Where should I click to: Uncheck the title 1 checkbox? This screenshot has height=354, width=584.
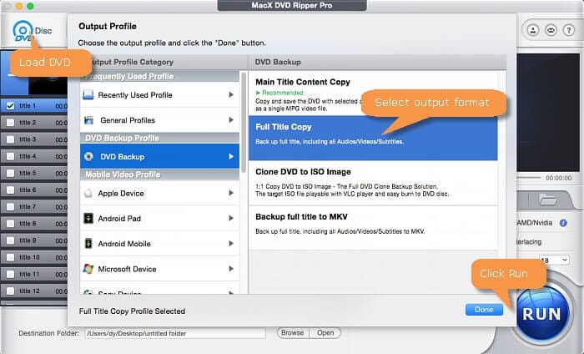tap(9, 106)
